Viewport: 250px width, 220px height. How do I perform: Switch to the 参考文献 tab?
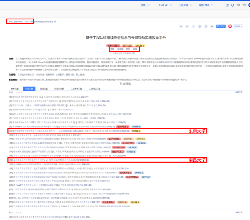[15, 89]
